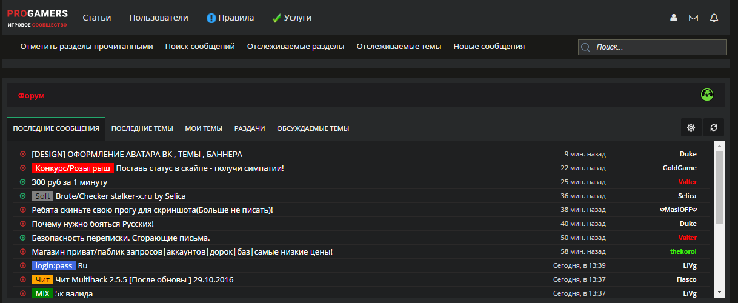
Task: Click the ProGamers logo
Action: [38, 18]
